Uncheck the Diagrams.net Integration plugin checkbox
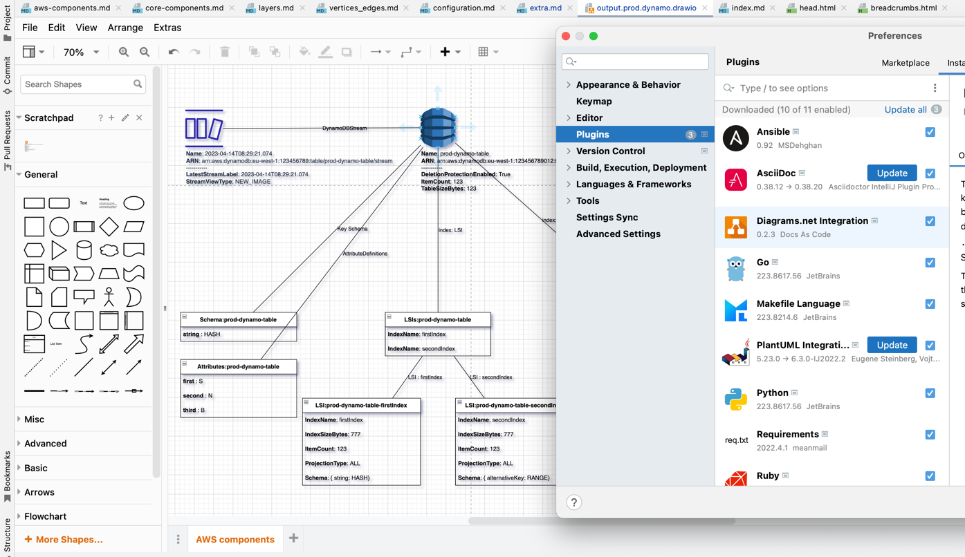This screenshot has height=557, width=965. click(x=930, y=221)
